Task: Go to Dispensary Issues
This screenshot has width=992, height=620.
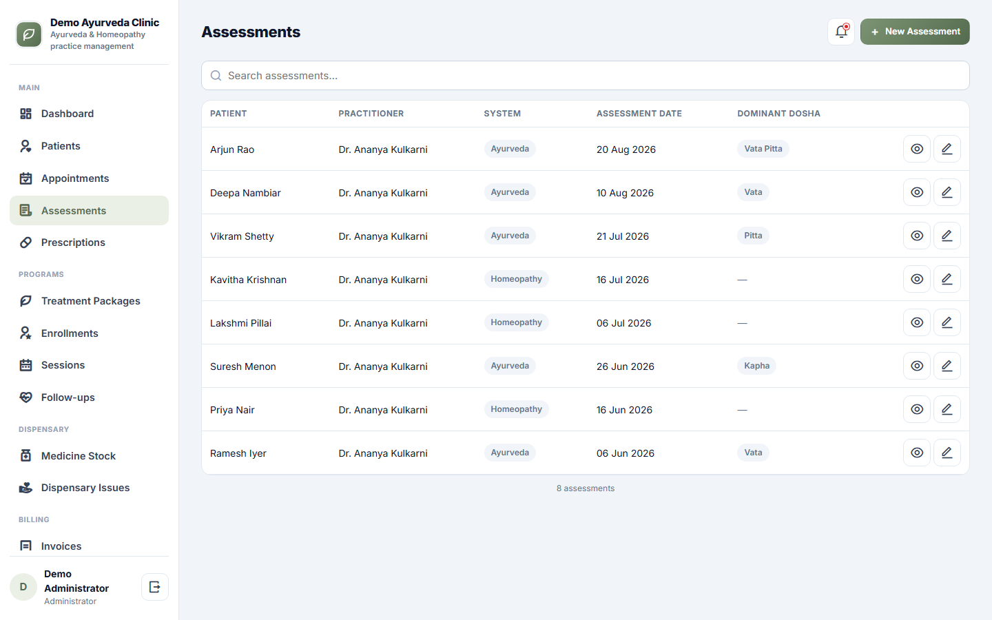Action: (x=89, y=488)
